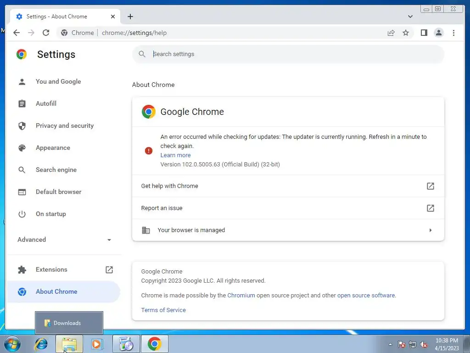470x353 pixels.
Task: Click the Chrome site info icon in address bar
Action: [x=64, y=33]
